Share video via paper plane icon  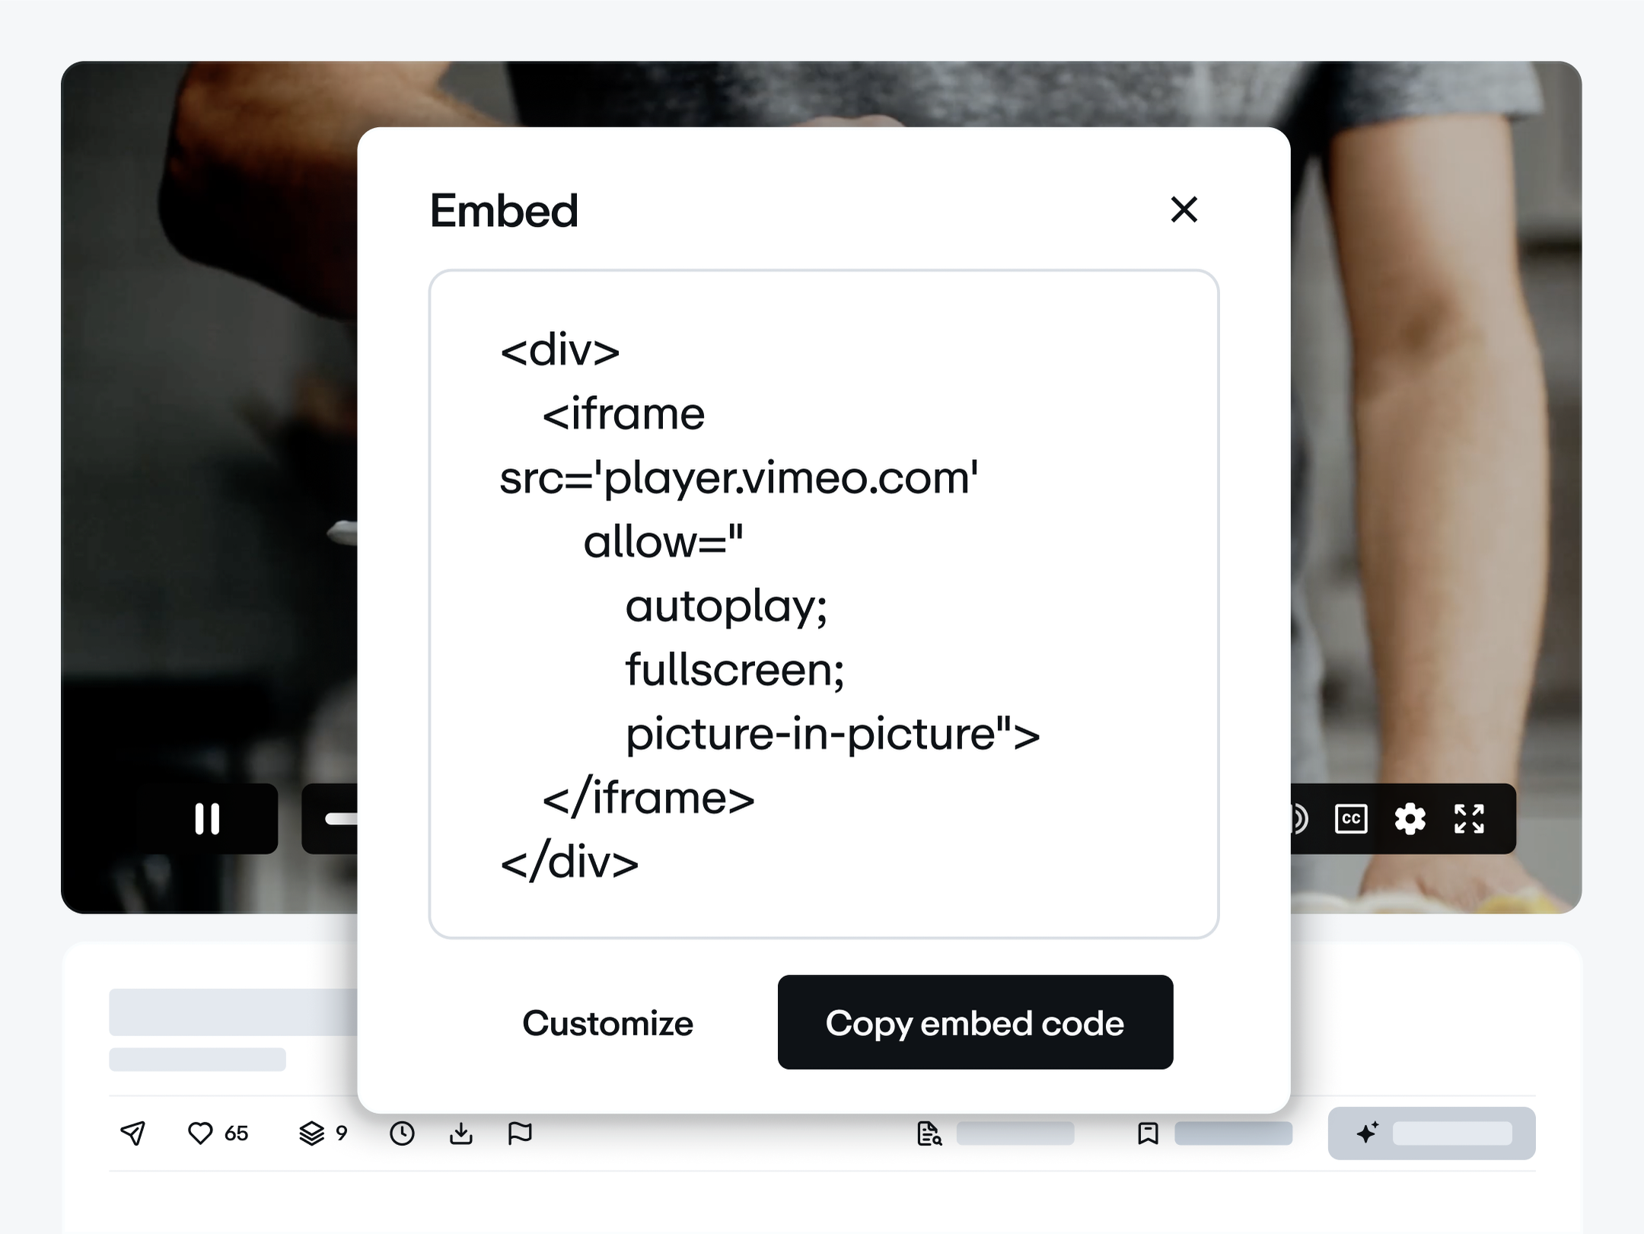click(133, 1134)
